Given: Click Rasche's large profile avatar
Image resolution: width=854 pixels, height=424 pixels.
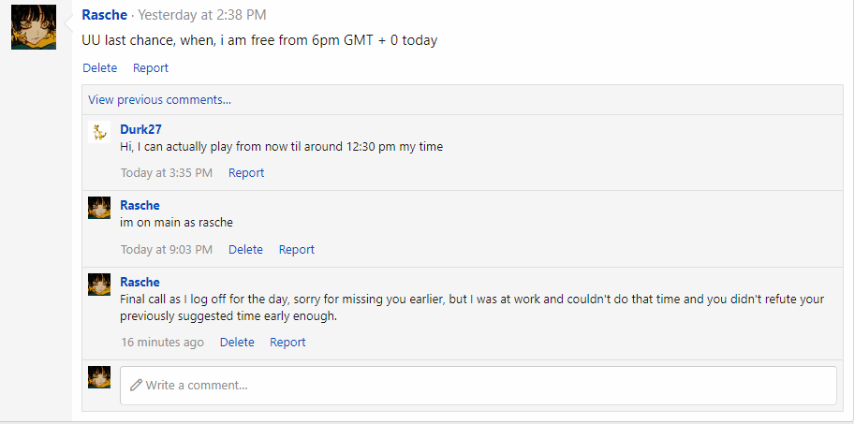Looking at the screenshot, I should click(x=34, y=27).
